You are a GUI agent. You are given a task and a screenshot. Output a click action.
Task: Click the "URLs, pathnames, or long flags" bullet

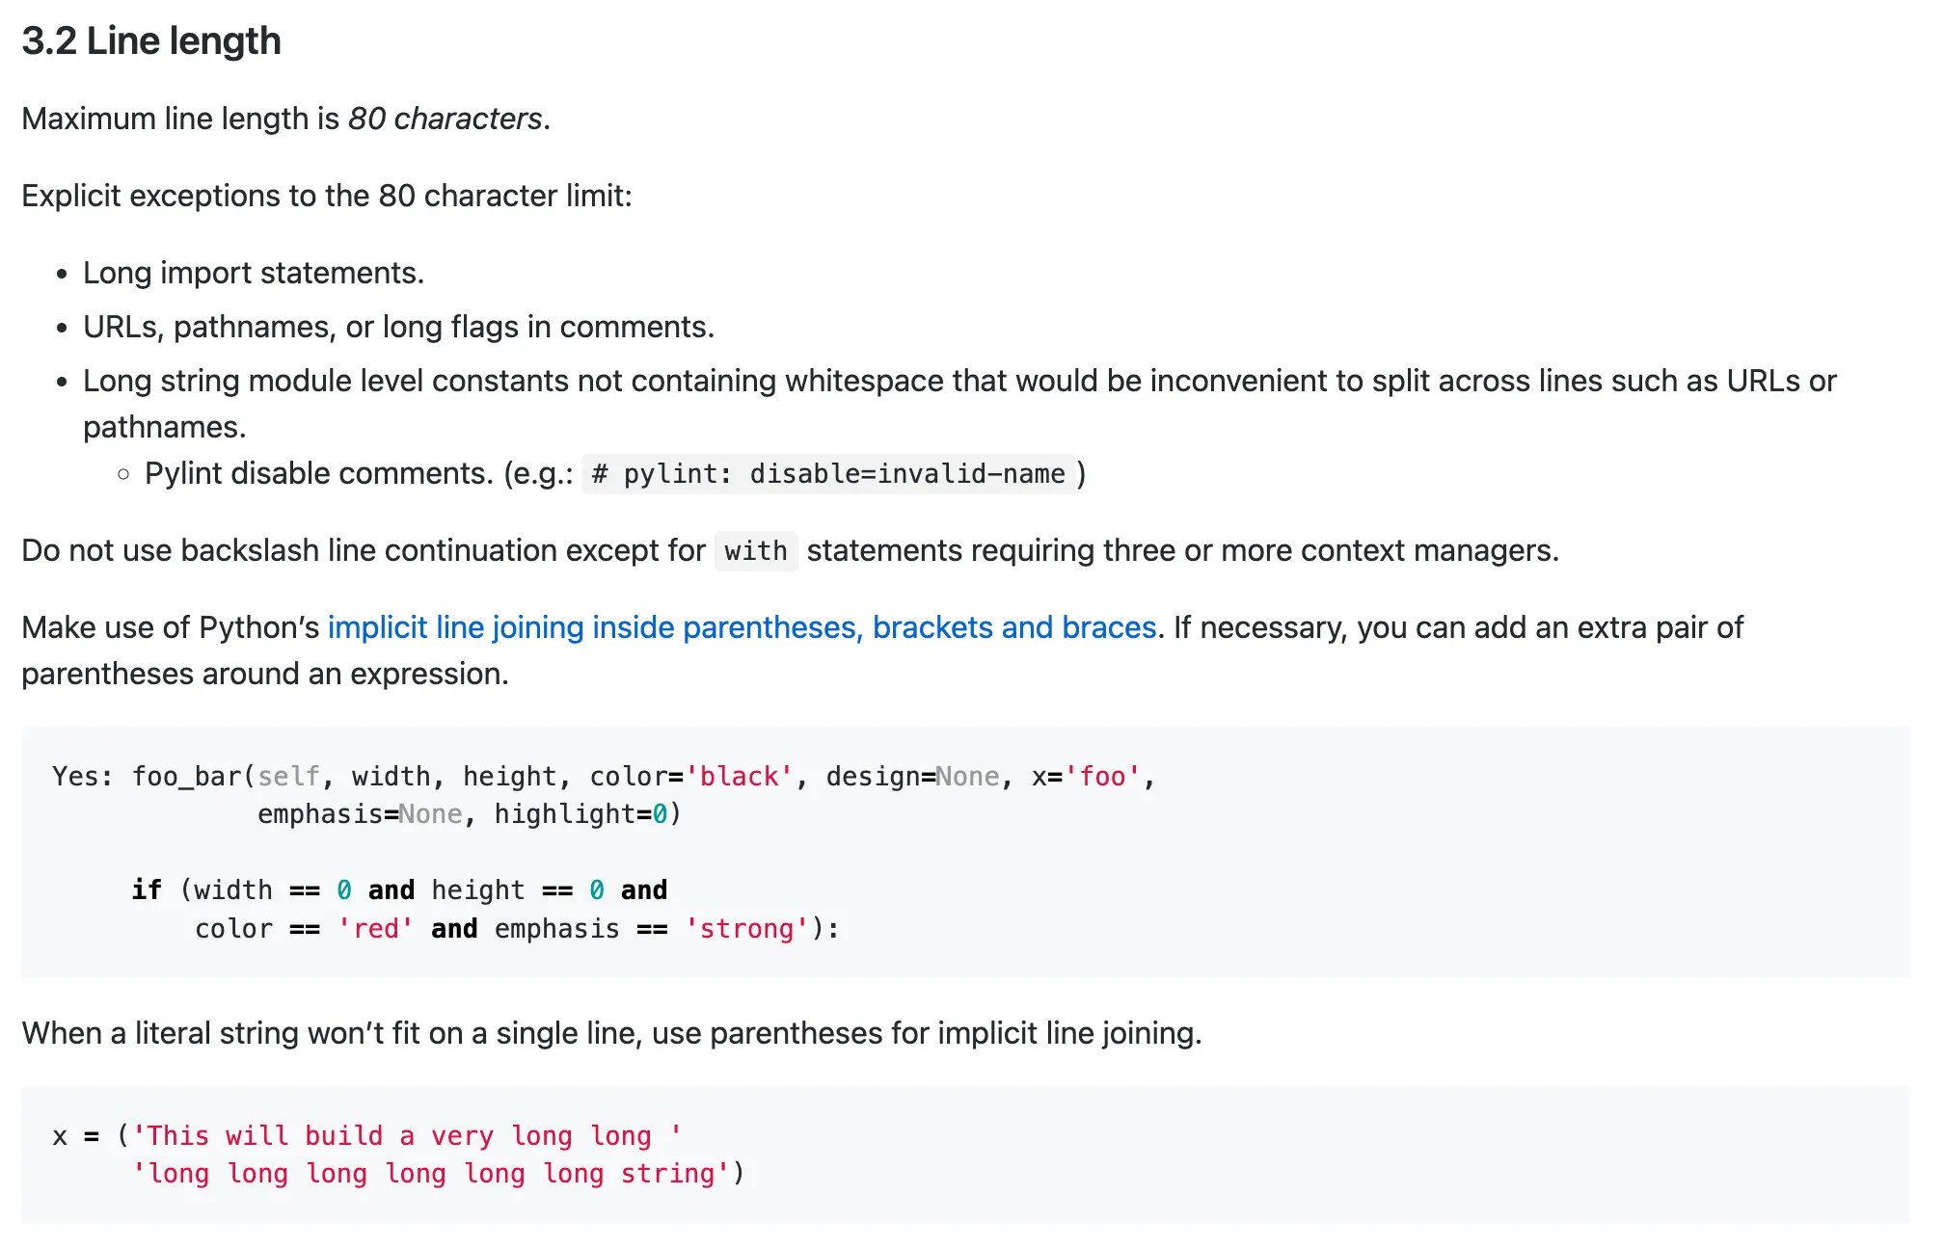(x=399, y=327)
